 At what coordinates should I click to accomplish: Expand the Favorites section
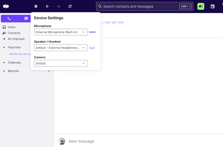coord(4,47)
